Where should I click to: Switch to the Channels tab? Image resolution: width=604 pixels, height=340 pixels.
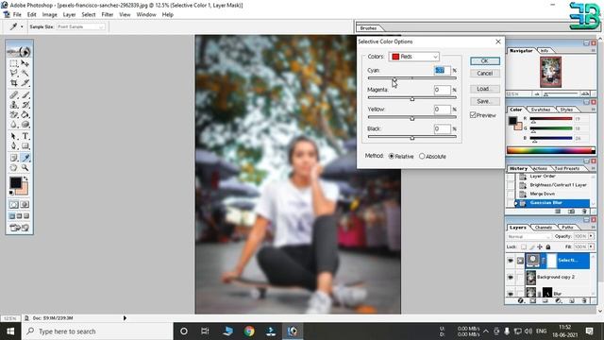click(544, 228)
